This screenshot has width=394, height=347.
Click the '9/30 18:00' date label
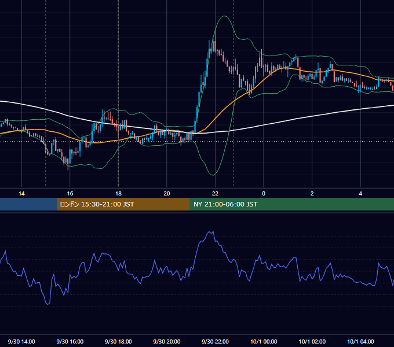[x=118, y=341]
